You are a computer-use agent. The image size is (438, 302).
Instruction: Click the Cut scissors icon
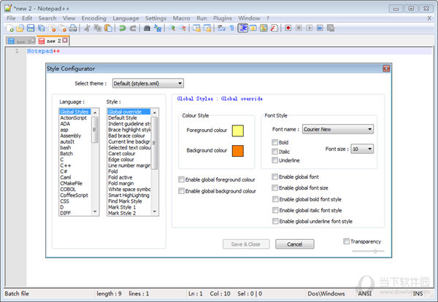point(87,28)
